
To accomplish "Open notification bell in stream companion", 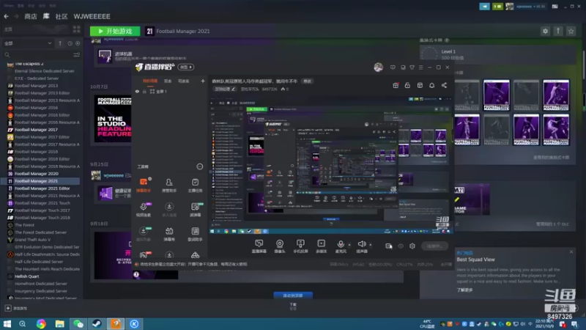I will [431, 85].
